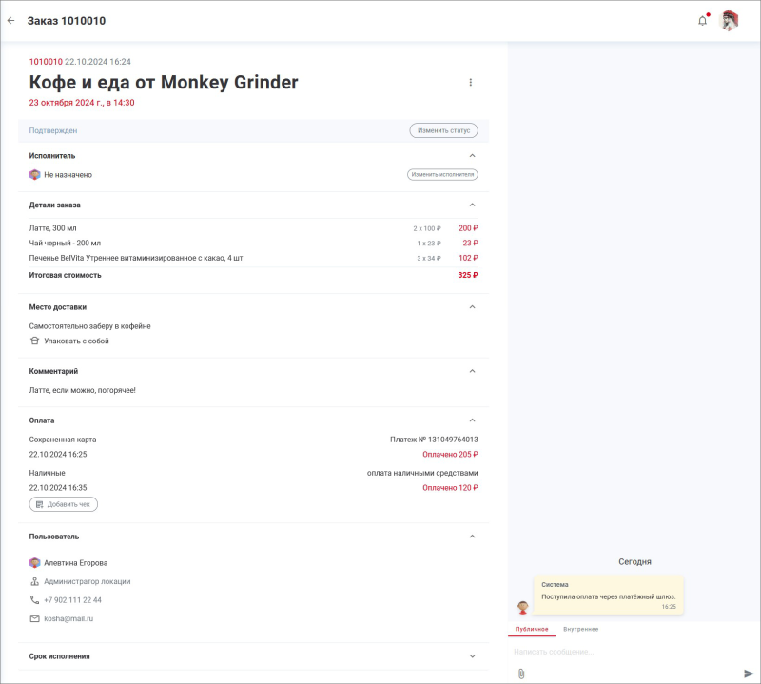Open the kosha@mail.ru email link
761x684 pixels.
click(68, 618)
